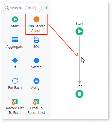112x123 pixels.
Task: Click the magnifying glass search icon
Action: pyautogui.click(x=7, y=8)
